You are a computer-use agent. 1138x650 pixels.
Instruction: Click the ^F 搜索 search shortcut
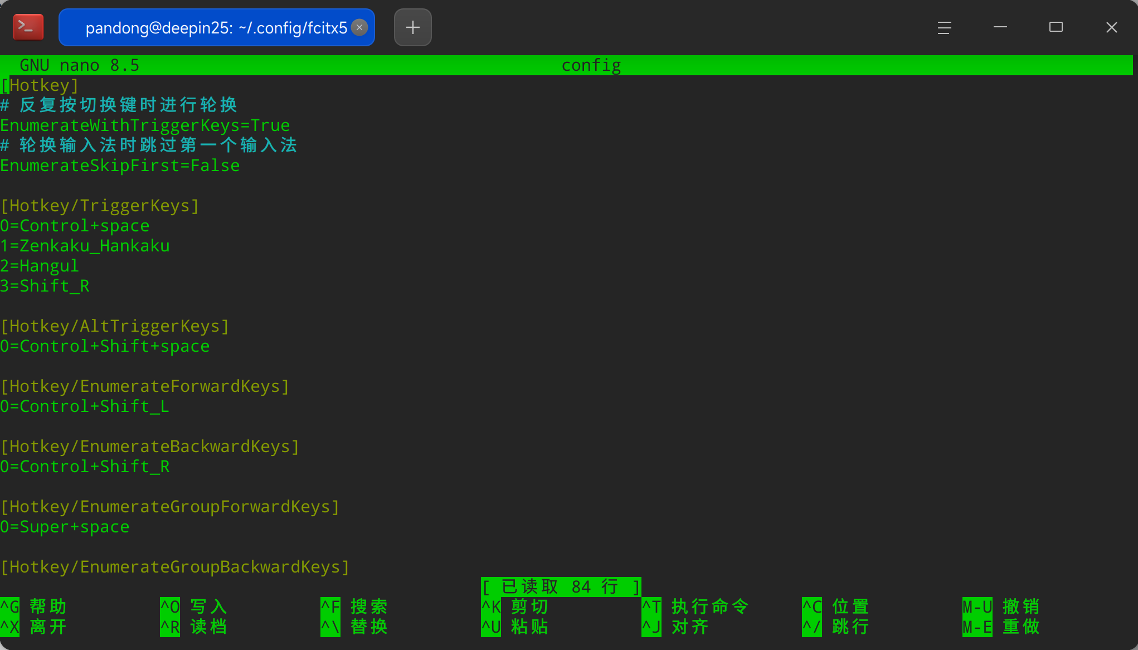[x=354, y=607]
